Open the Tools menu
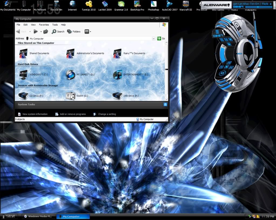 tap(55, 25)
